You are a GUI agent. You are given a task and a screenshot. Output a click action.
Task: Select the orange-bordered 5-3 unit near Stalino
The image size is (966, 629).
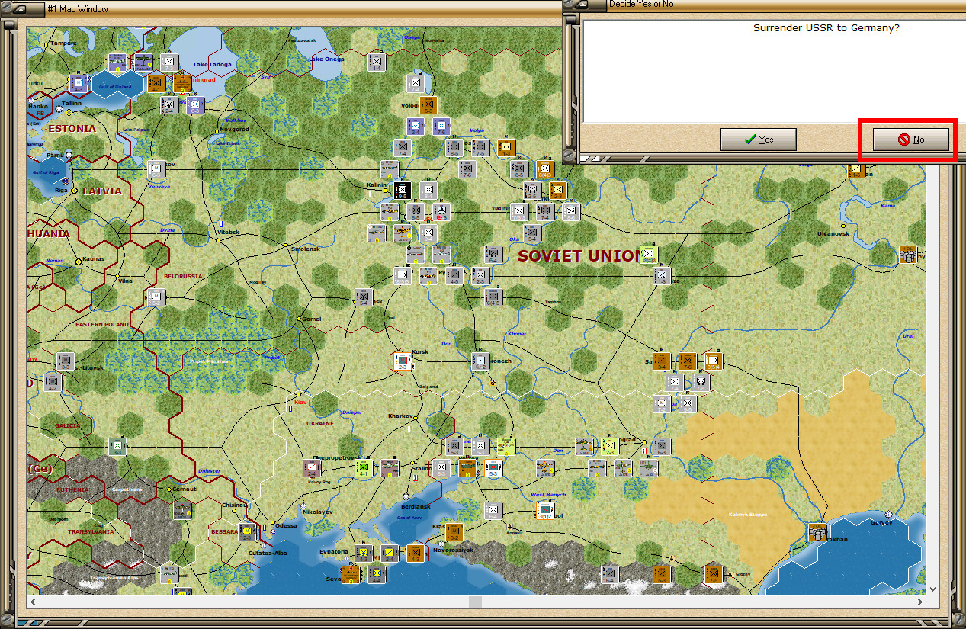coord(493,467)
